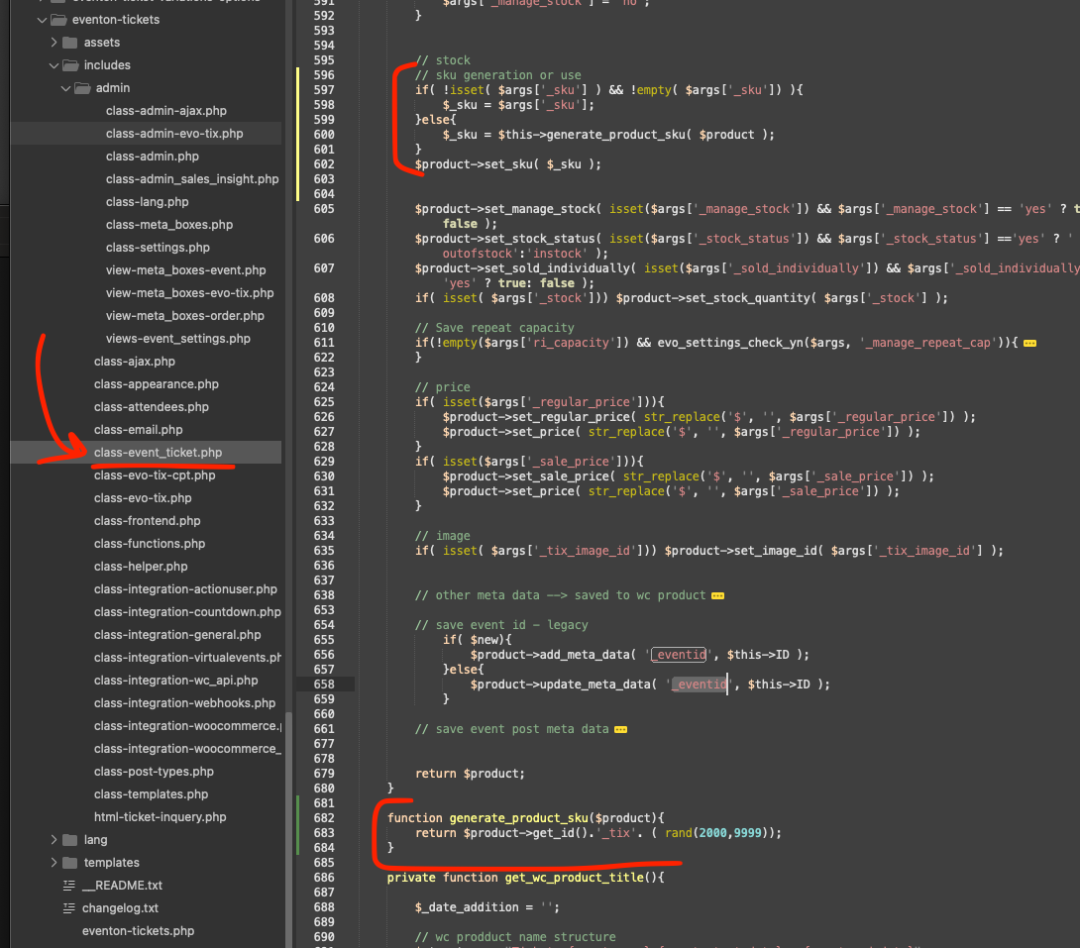The image size is (1080, 948).
Task: Open class-integration-wc_api.php file
Action: click(x=175, y=680)
